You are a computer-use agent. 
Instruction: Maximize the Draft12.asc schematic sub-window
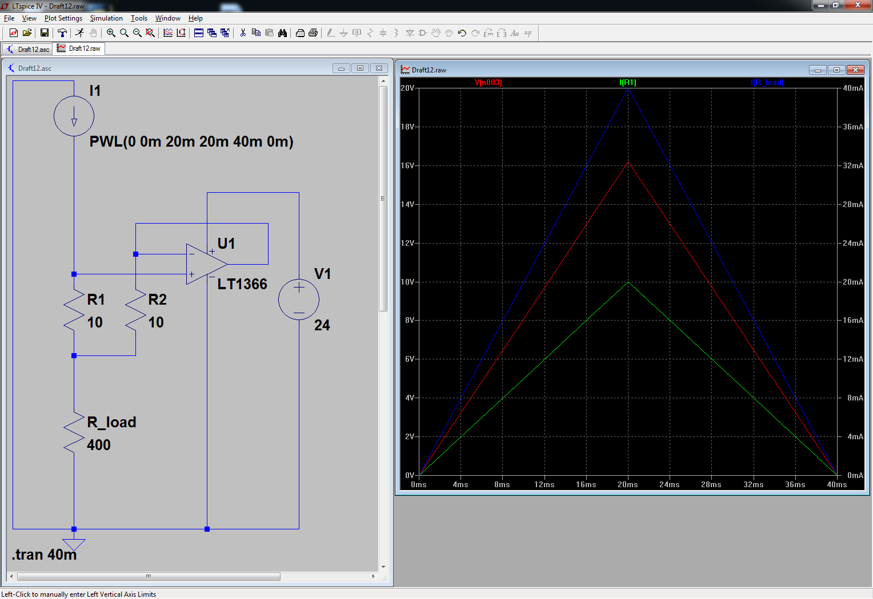(360, 68)
